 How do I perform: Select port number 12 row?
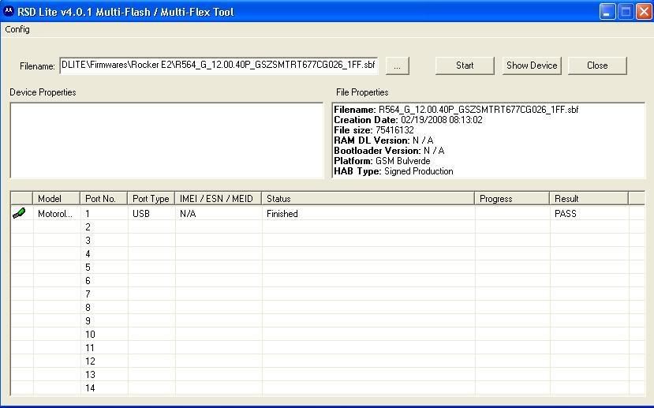(x=327, y=361)
